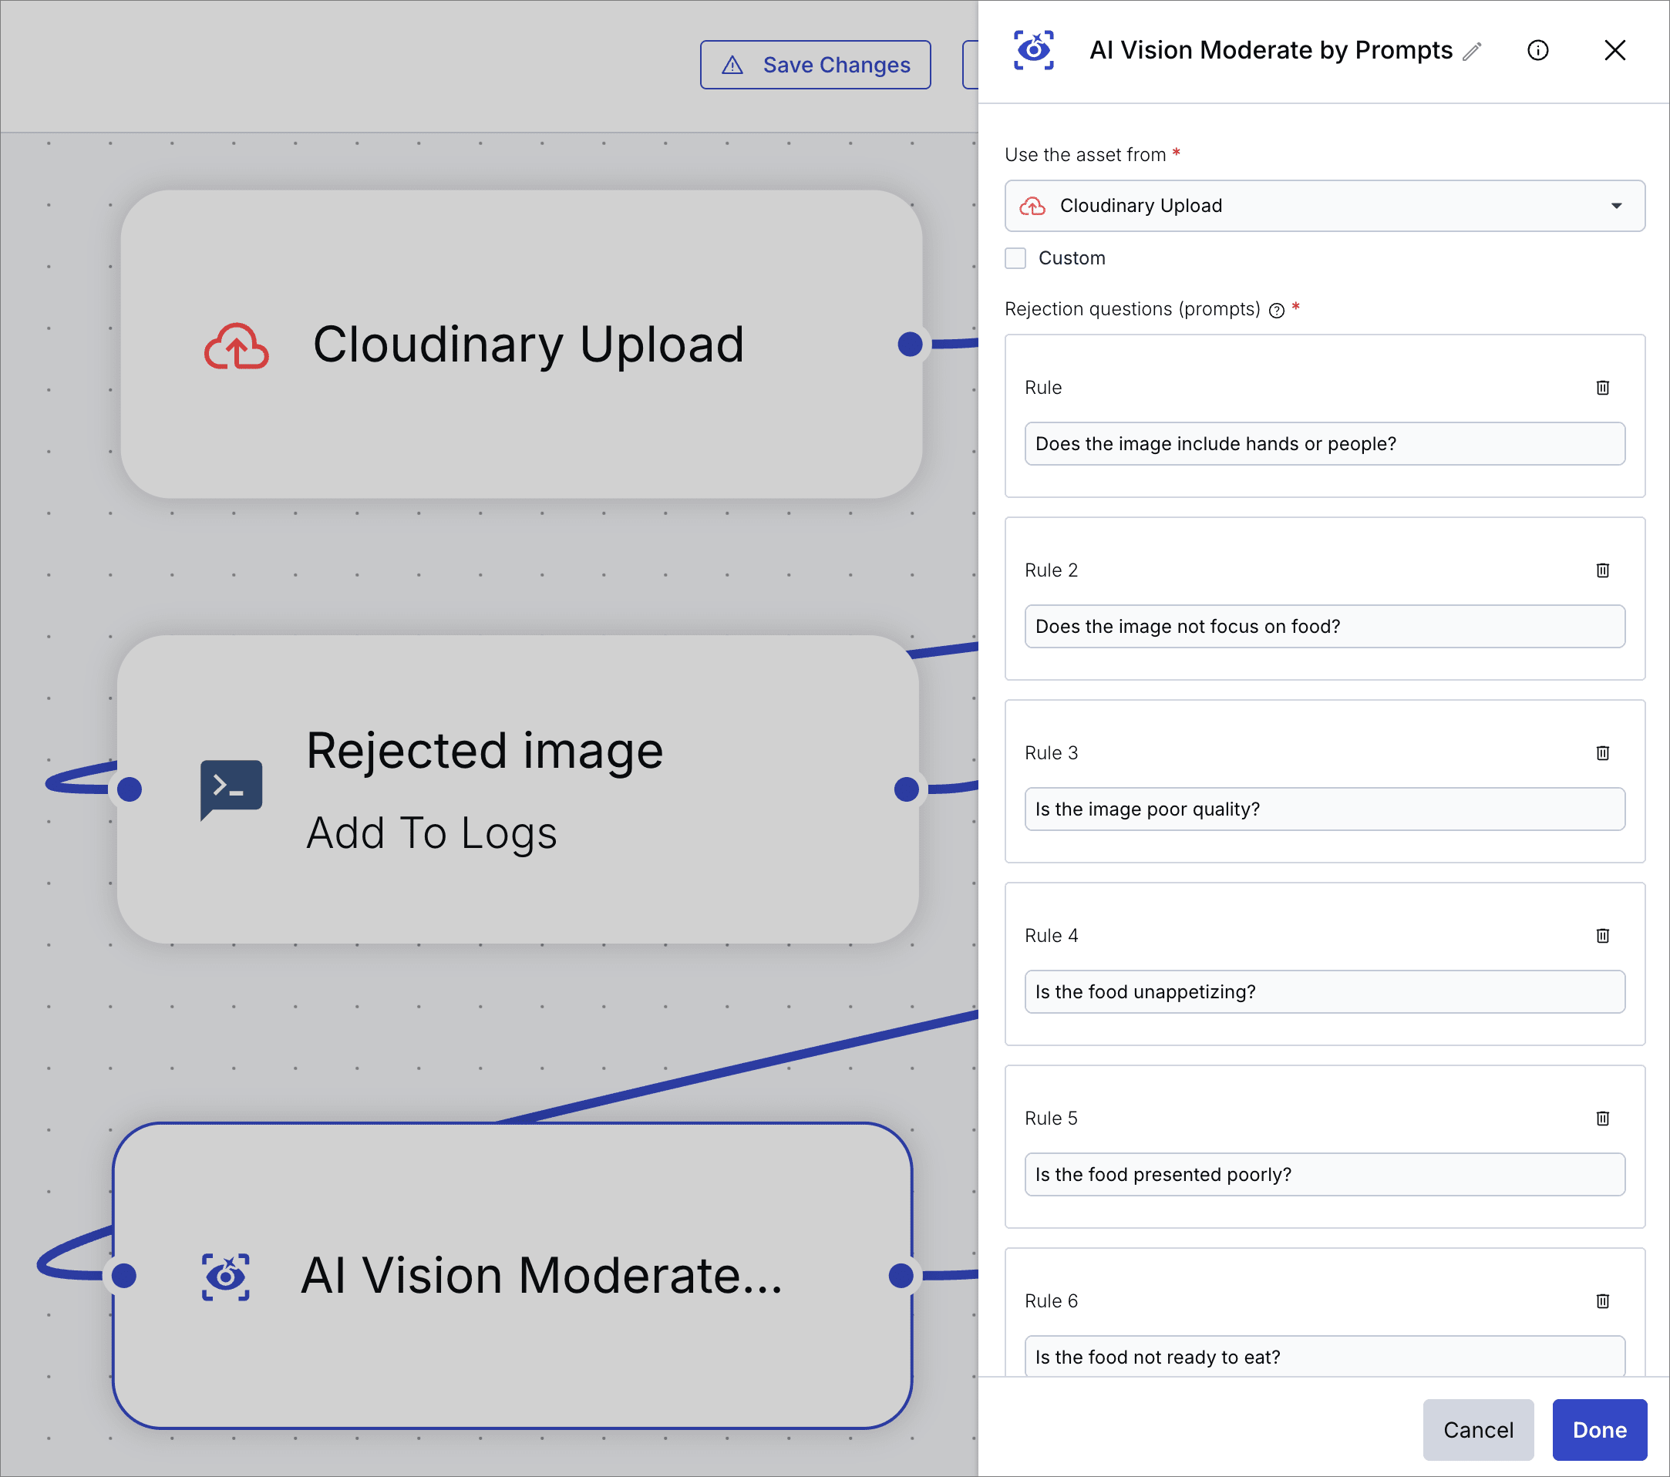Click output connector of AI Vision Moderate block

click(901, 1275)
